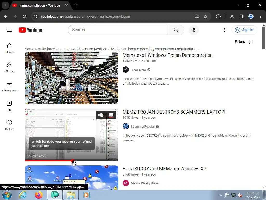Show hidden system tray icons
266x200 pixels.
tap(221, 195)
